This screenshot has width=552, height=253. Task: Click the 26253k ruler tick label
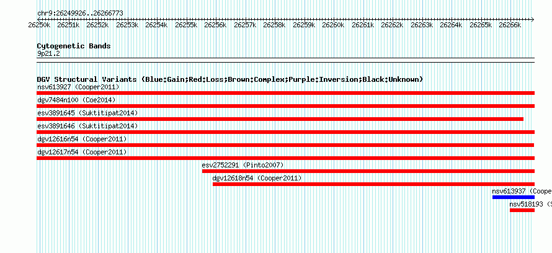click(127, 25)
